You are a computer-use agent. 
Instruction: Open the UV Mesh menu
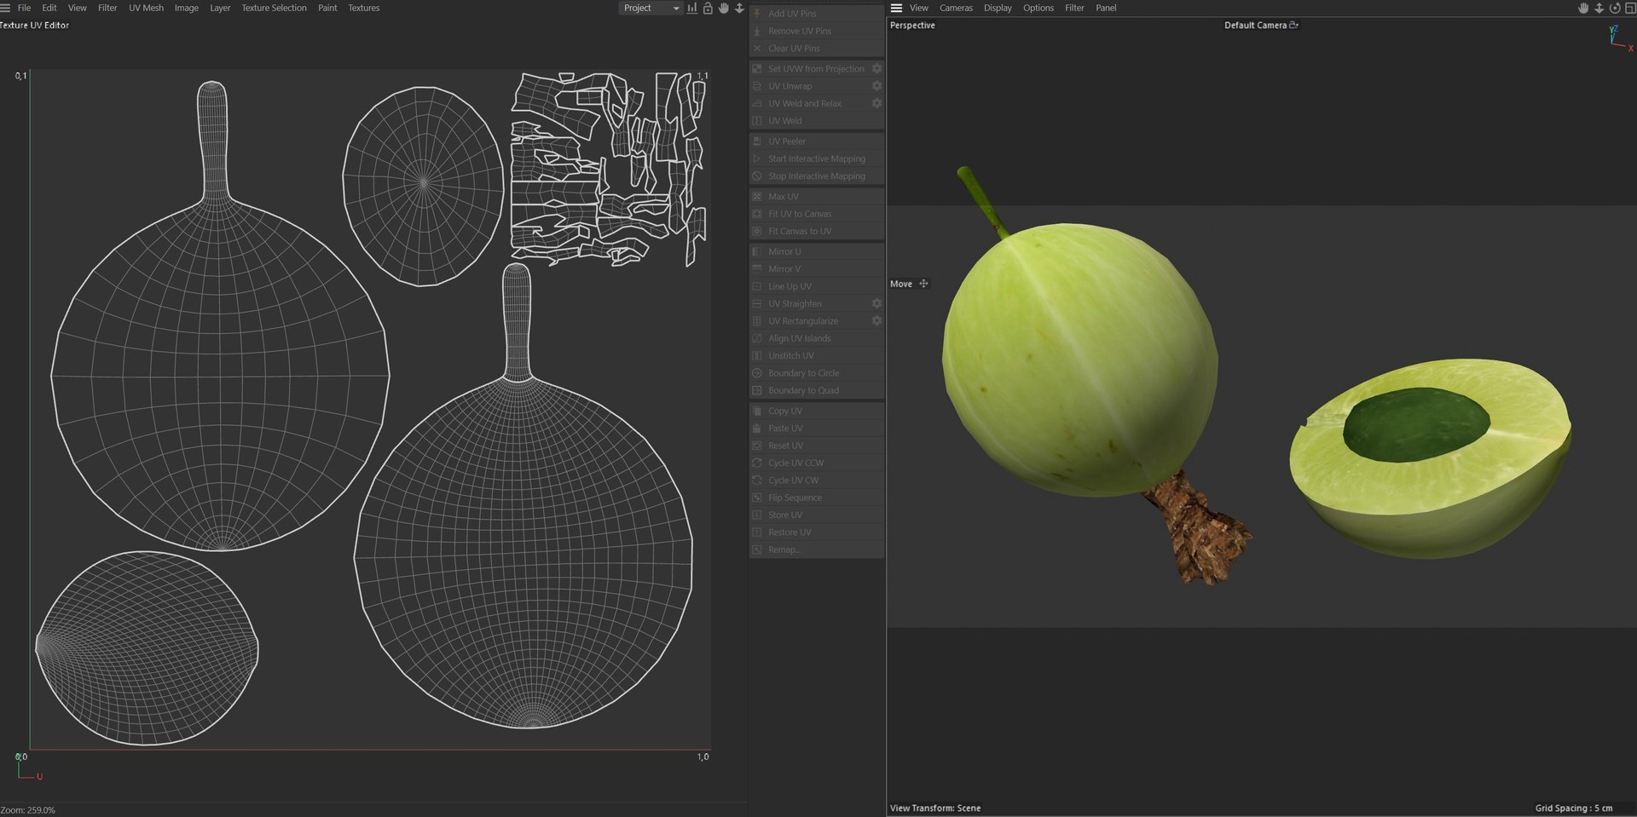tap(146, 8)
